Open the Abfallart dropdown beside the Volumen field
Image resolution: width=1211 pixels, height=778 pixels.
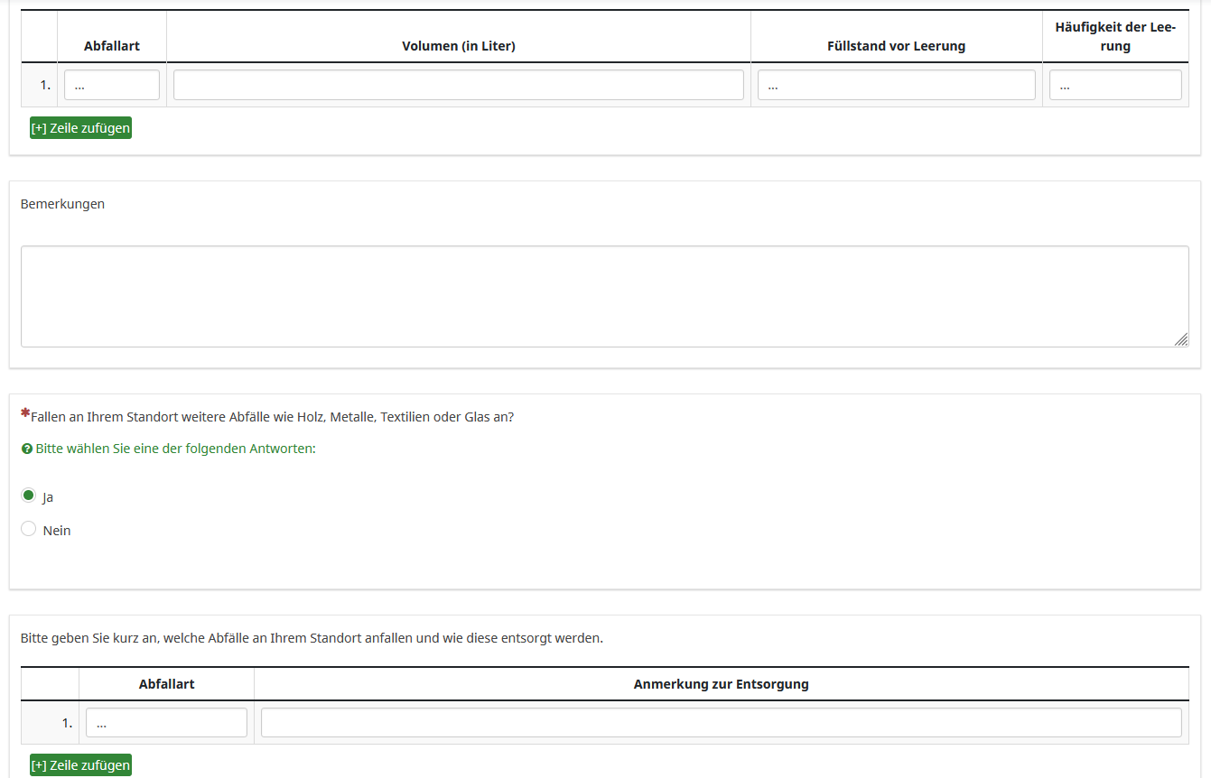pos(111,85)
